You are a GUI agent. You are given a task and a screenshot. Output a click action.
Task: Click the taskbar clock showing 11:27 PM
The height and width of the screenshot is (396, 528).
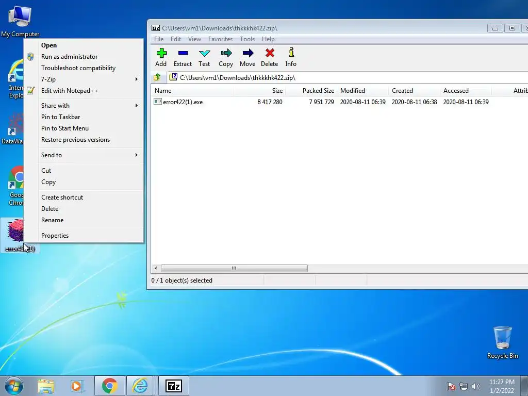point(502,386)
